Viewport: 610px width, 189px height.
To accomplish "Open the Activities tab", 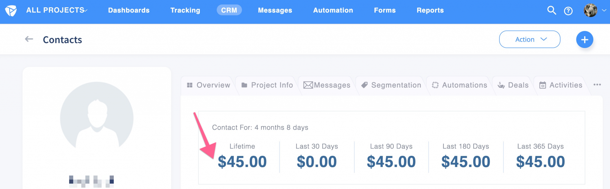I will 561,85.
